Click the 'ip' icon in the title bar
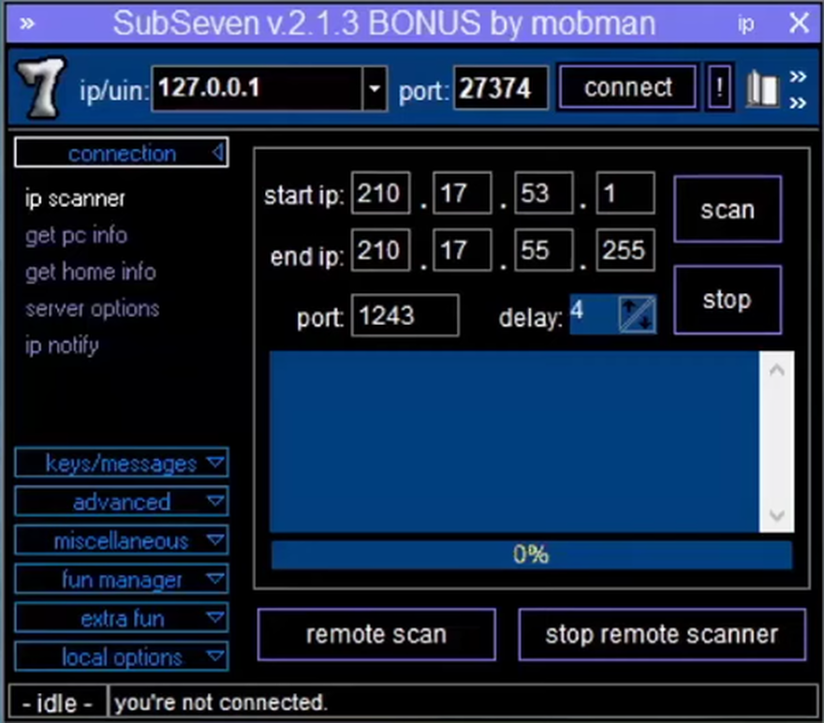Screen dimensions: 824x723 (x=745, y=23)
